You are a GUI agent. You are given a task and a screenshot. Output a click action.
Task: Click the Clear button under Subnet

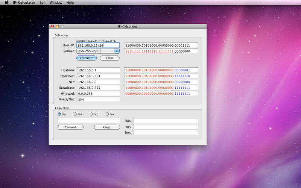coord(109,58)
